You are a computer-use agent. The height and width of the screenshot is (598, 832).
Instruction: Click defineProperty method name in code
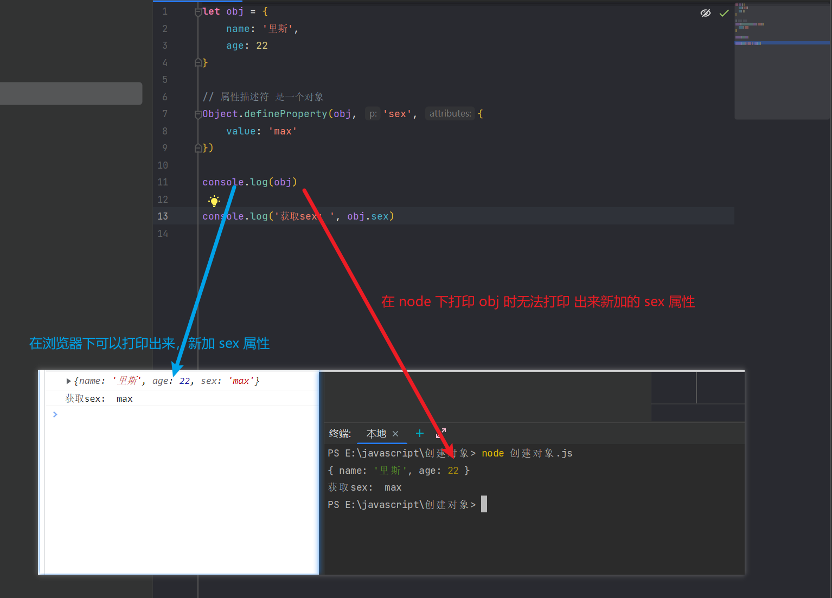point(285,114)
